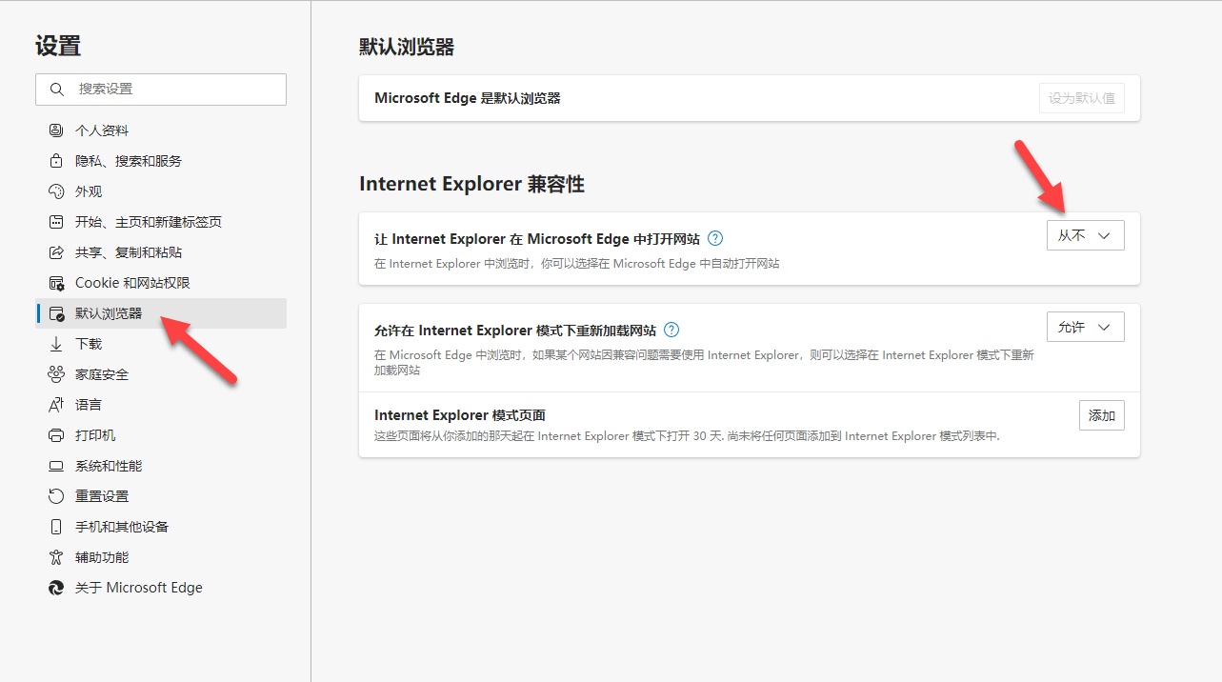Open 家庭安全 settings page

102,374
